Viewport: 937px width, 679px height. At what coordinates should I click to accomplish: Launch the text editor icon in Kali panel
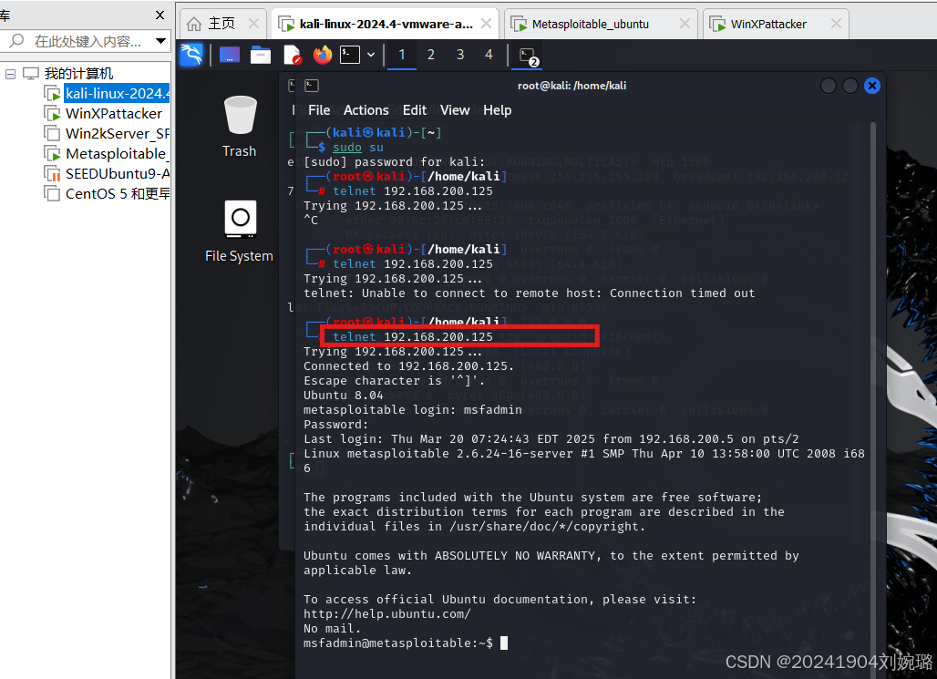(292, 55)
